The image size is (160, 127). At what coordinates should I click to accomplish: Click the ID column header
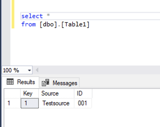pos(80,93)
